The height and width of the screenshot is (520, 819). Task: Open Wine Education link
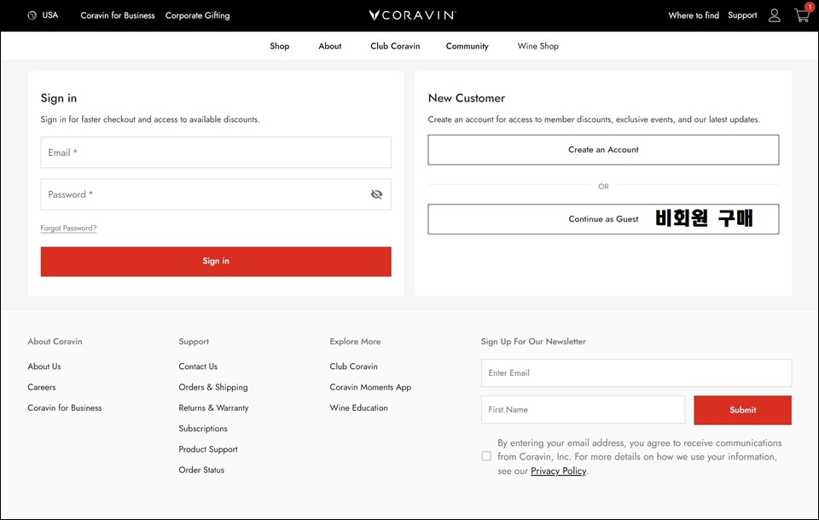(359, 407)
